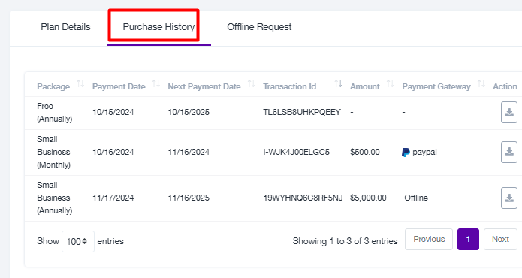Click transaction ID TL6LSB8UHKPQEEY
Image resolution: width=522 pixels, height=278 pixels.
(302, 112)
